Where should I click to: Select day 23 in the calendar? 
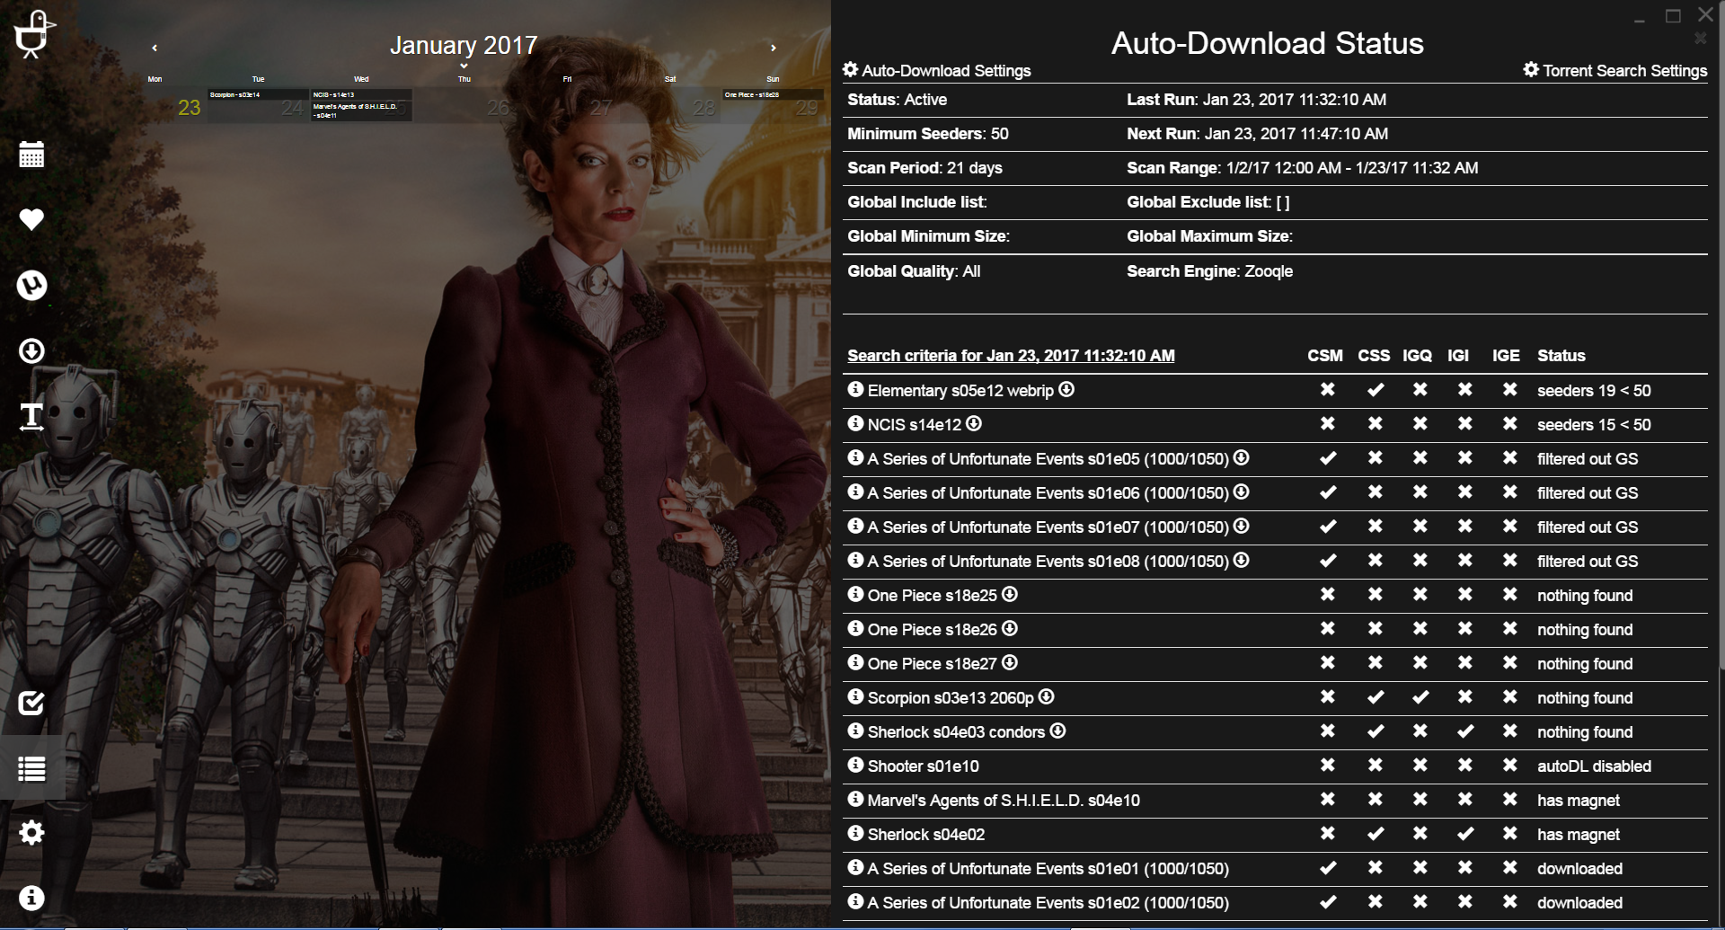(x=189, y=108)
